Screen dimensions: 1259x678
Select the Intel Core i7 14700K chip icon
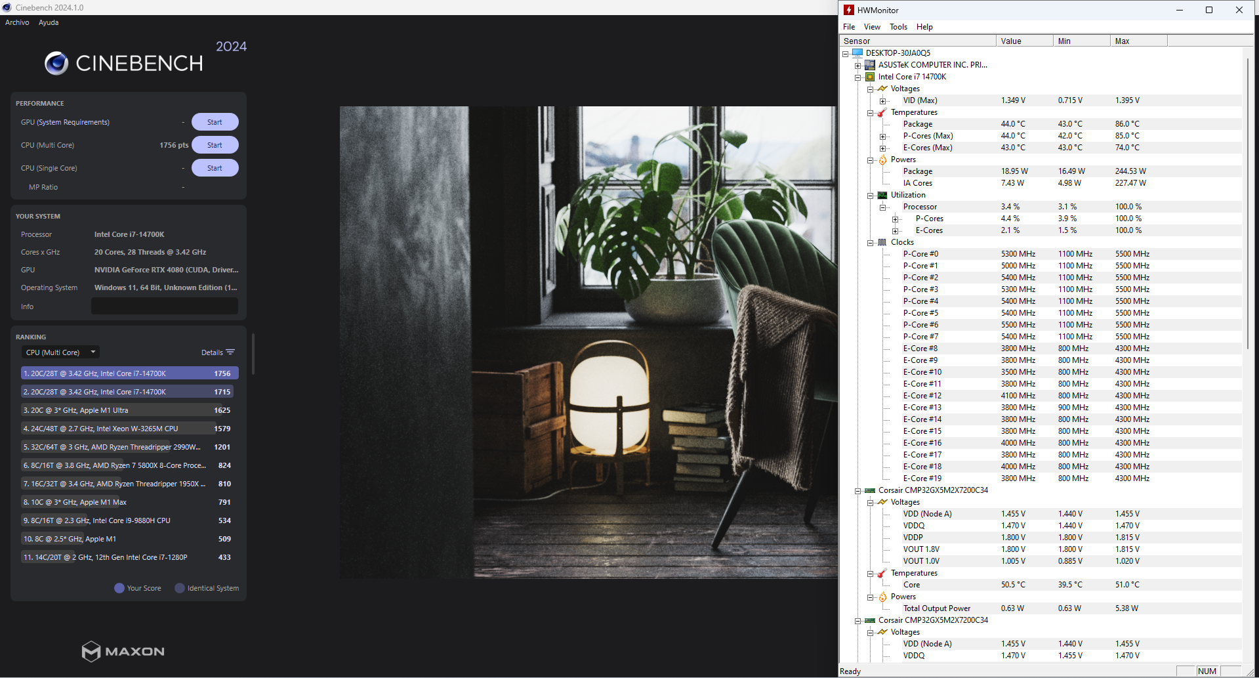coord(870,77)
